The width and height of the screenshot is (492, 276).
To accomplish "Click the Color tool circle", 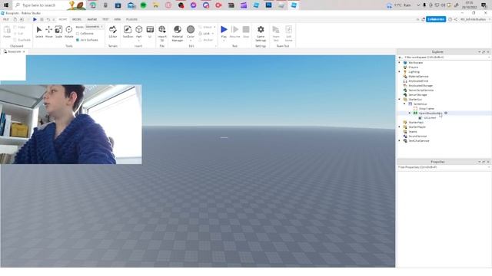I will pyautogui.click(x=191, y=29).
